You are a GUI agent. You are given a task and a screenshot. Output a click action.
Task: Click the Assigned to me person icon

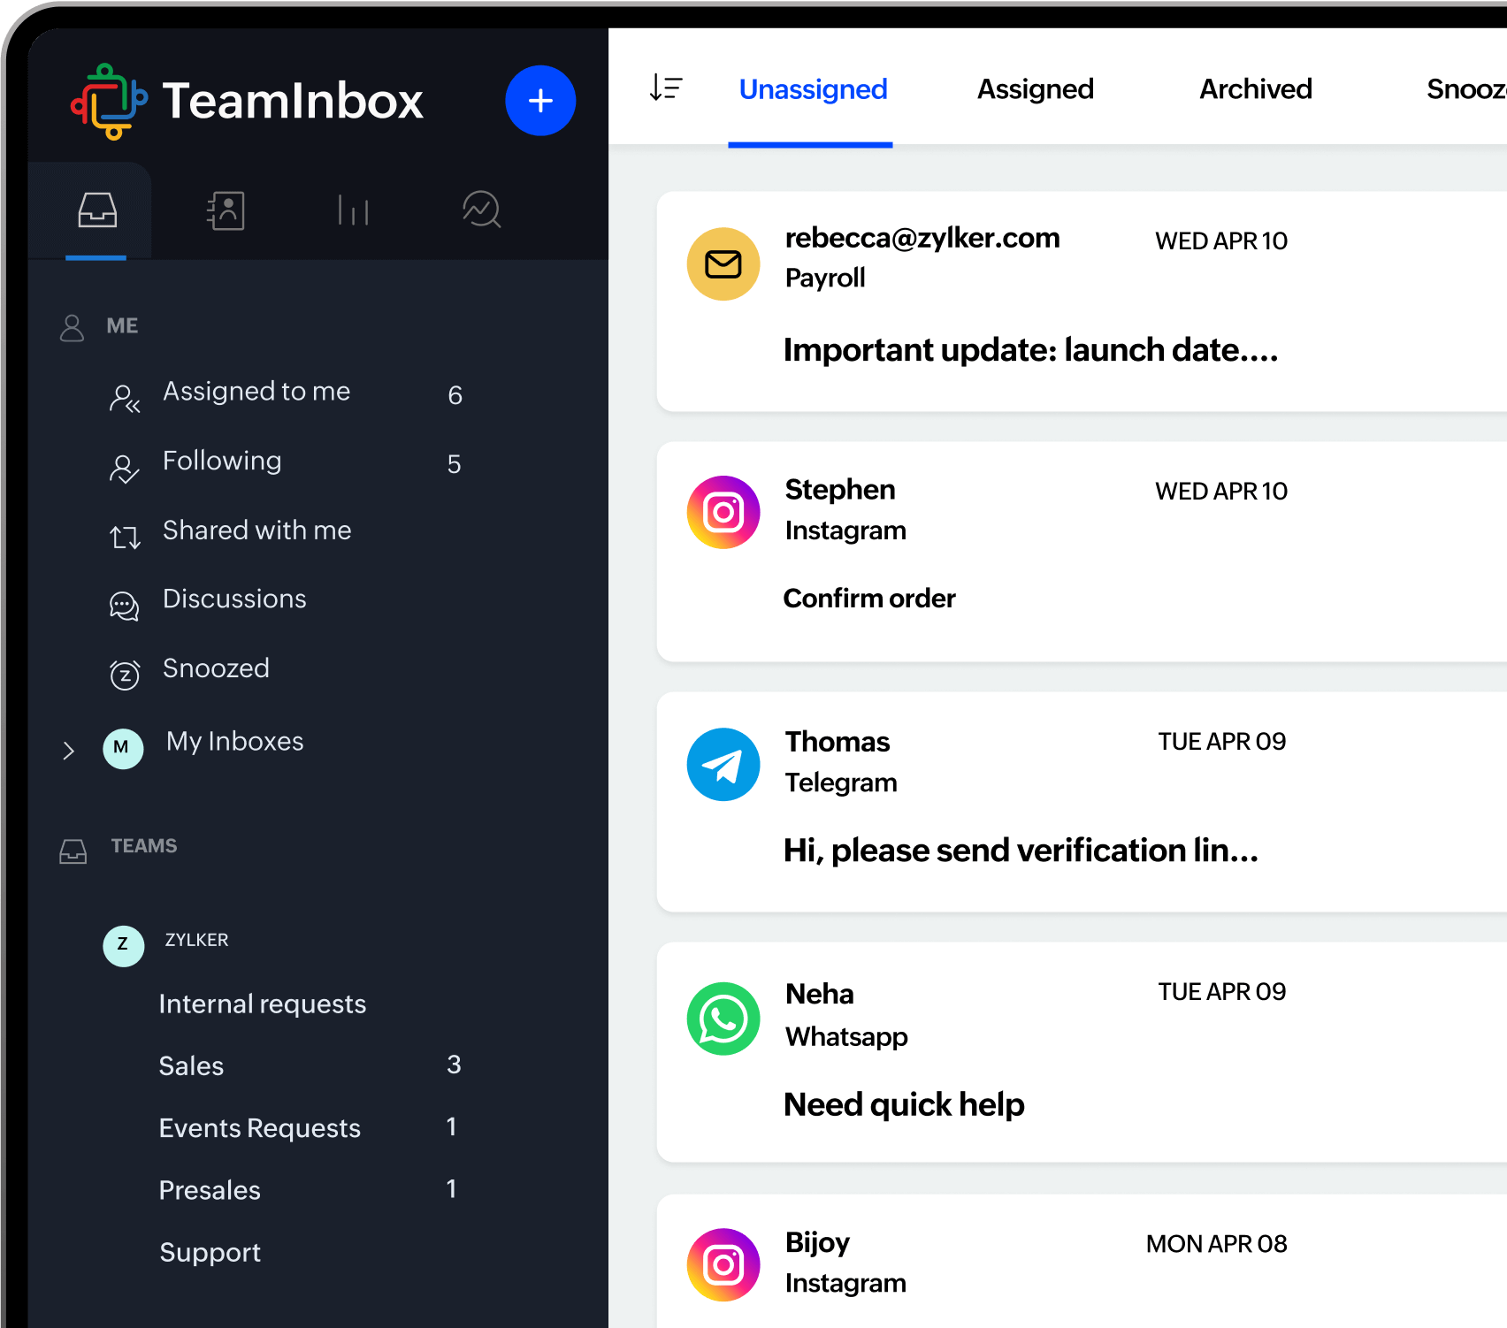(x=124, y=398)
